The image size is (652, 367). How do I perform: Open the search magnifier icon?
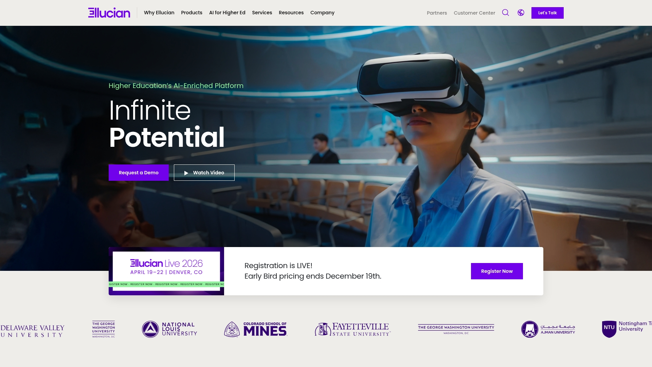click(x=505, y=13)
